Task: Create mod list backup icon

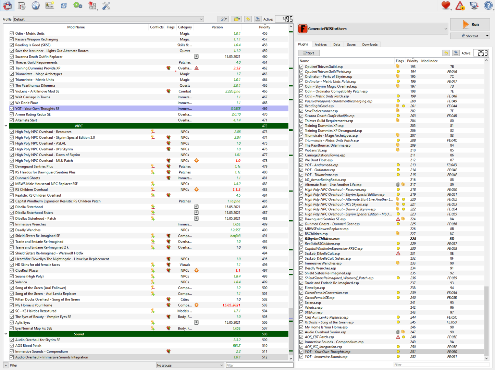Action: coord(258,19)
